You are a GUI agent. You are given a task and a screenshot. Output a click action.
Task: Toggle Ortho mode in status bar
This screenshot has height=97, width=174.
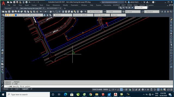click(x=110, y=90)
